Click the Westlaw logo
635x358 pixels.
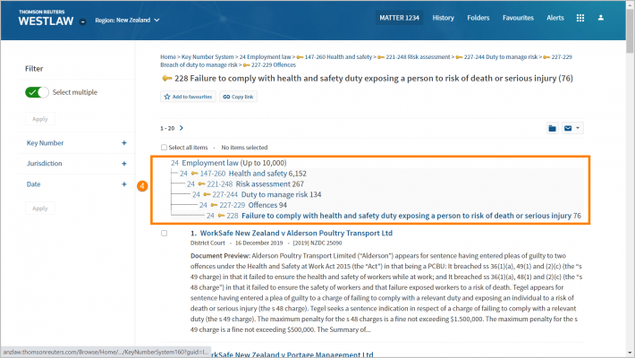[x=46, y=18]
